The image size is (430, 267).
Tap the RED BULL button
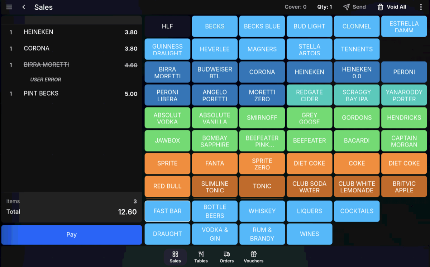coord(167,186)
